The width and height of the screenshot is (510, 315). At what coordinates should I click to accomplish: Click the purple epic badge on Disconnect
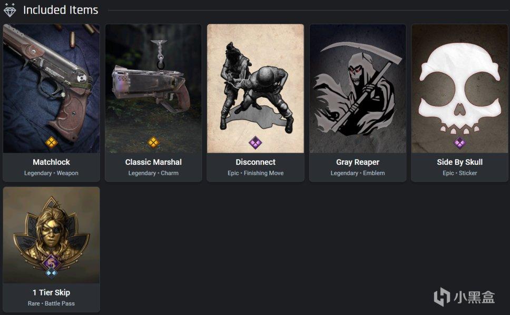[256, 143]
